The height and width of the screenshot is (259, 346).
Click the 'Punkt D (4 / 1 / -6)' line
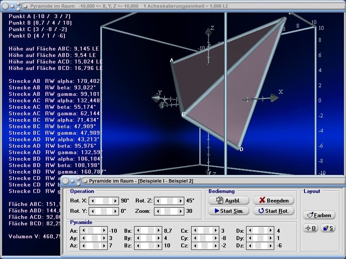[37, 36]
